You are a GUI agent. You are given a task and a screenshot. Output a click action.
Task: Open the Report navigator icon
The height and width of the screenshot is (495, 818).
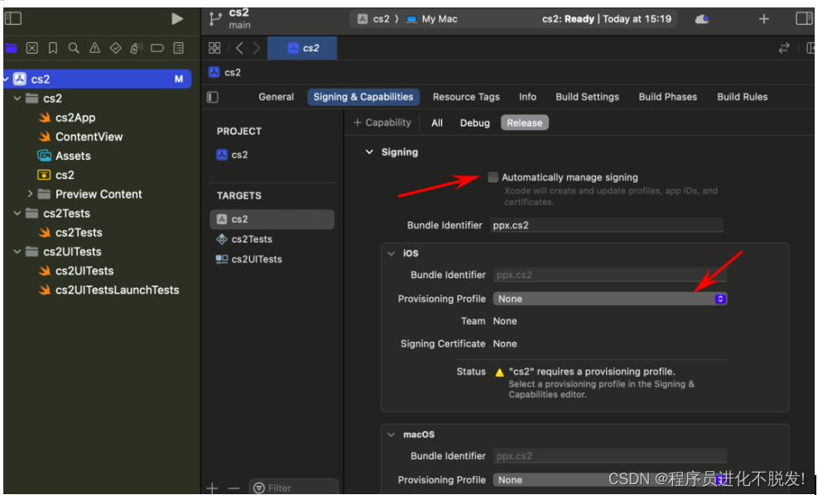coord(178,49)
